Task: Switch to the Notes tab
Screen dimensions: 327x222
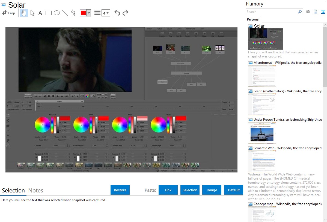Action: 36,191
